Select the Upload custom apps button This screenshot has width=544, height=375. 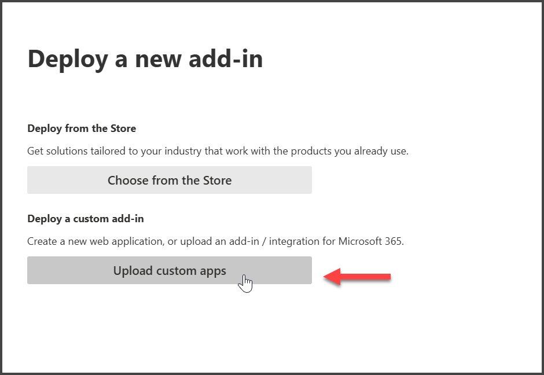coord(170,270)
